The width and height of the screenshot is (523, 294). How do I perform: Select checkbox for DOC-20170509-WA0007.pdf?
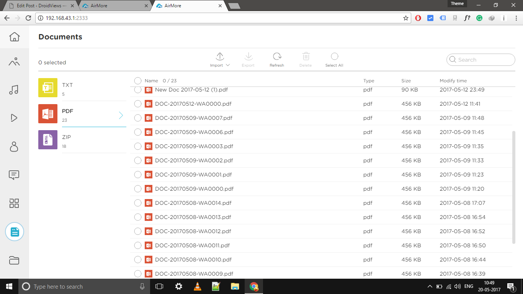(138, 118)
